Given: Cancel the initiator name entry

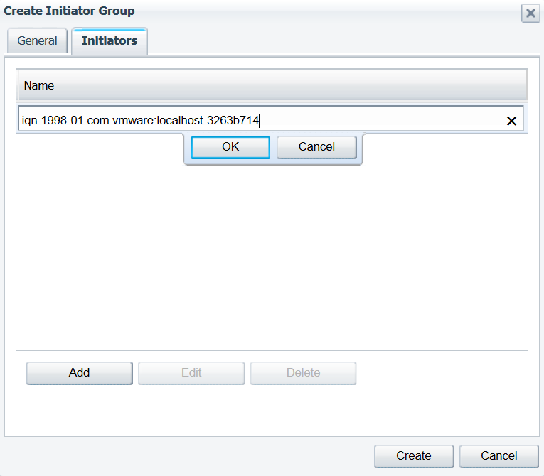Looking at the screenshot, I should click(x=316, y=147).
